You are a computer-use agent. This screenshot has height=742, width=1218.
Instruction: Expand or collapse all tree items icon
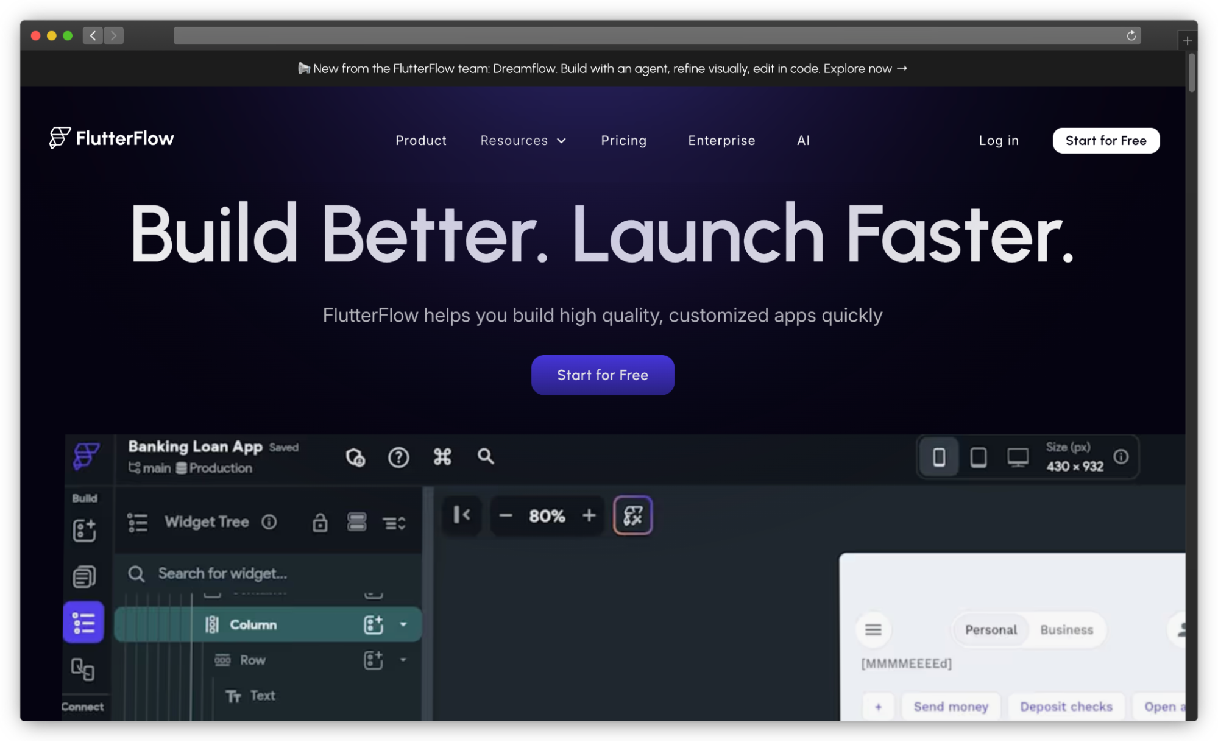[394, 523]
